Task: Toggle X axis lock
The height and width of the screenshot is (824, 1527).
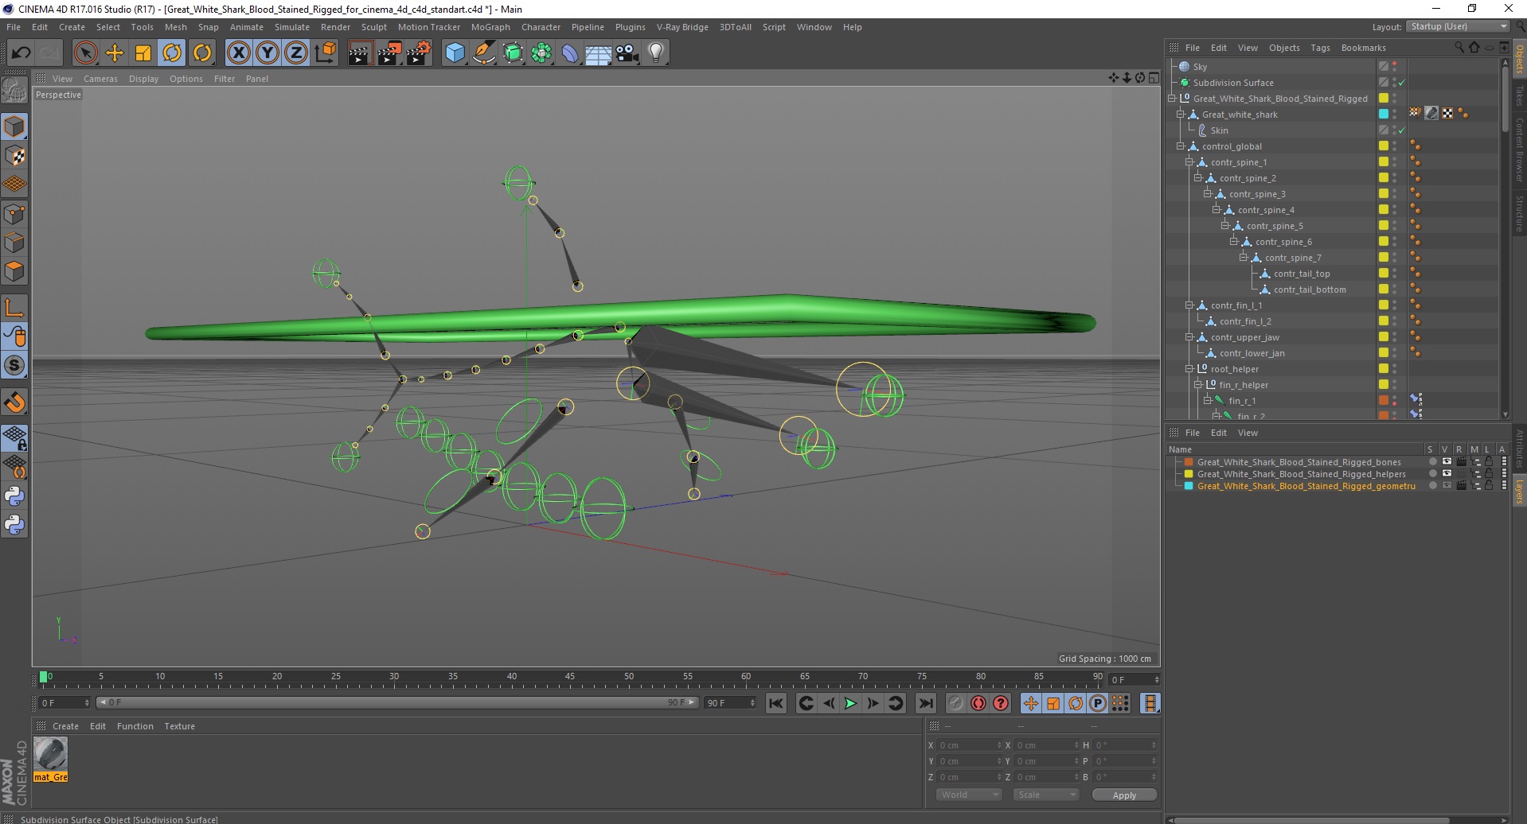Action: 238,52
